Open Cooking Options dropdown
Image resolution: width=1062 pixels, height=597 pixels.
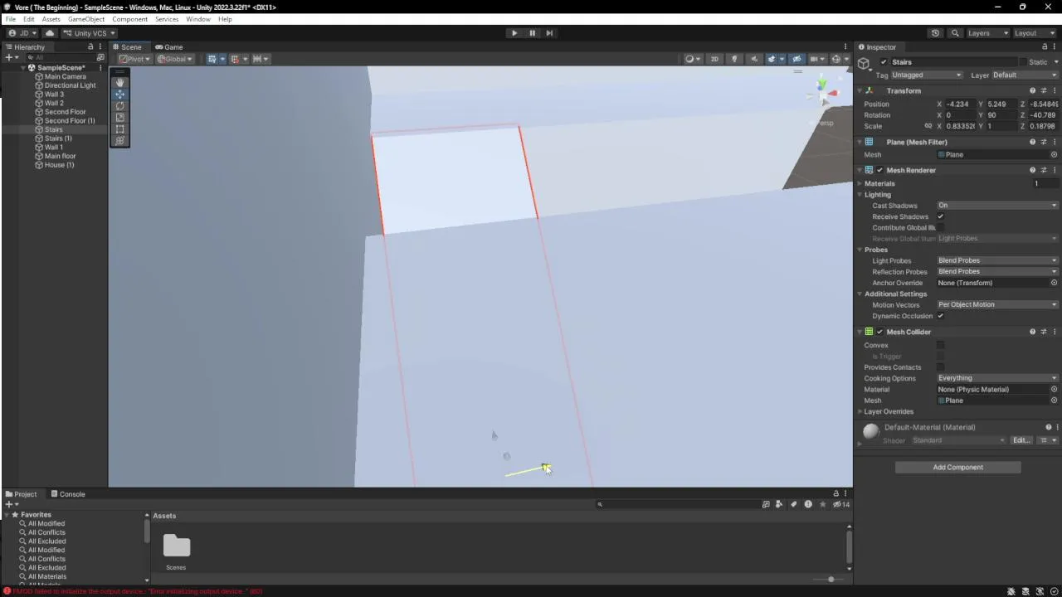997,378
